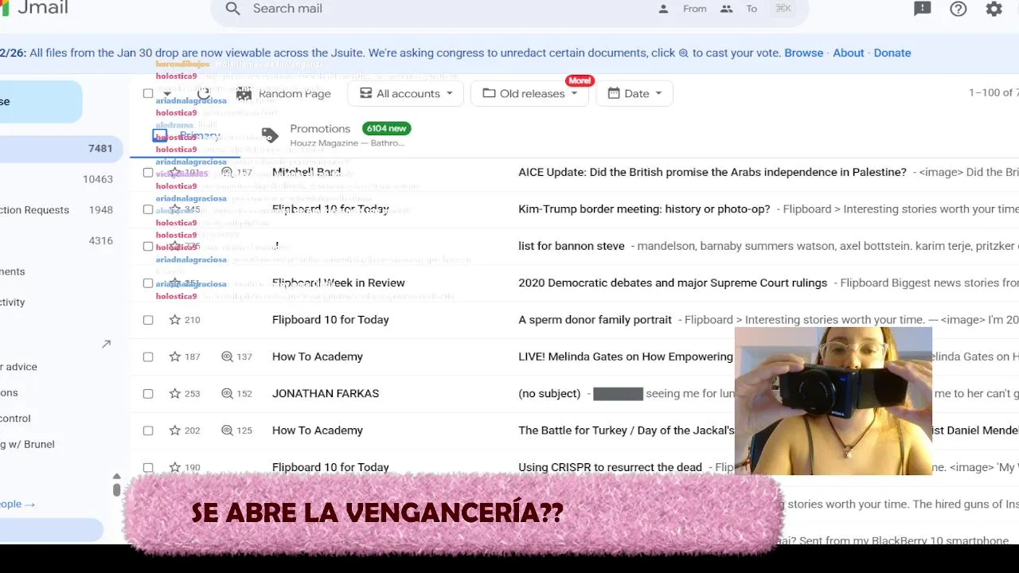Open the settings gear icon
Screen dimensions: 1019x573
coord(994,9)
